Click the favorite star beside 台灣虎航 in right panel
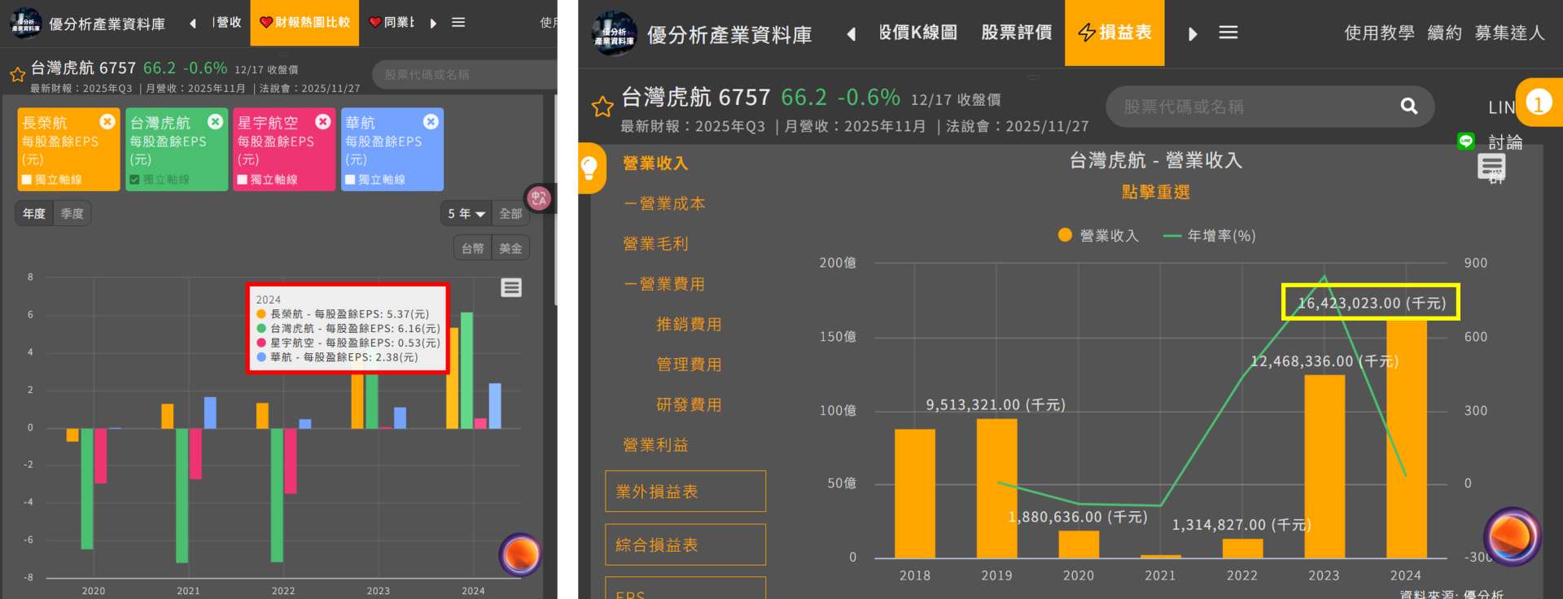This screenshot has height=599, width=1563. (602, 107)
